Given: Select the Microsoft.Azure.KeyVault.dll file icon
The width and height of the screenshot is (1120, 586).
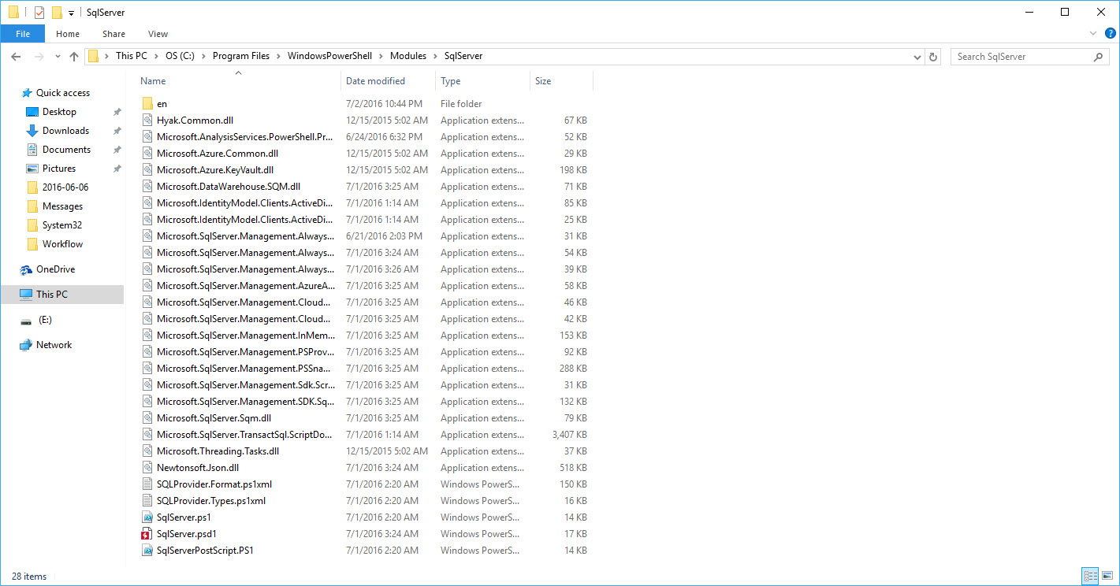Looking at the screenshot, I should (147, 170).
